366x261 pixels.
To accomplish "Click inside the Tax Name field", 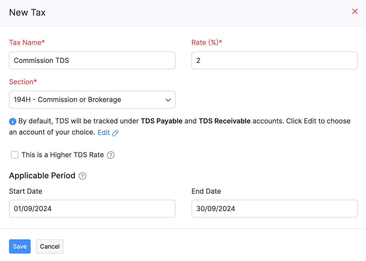I will pyautogui.click(x=92, y=60).
